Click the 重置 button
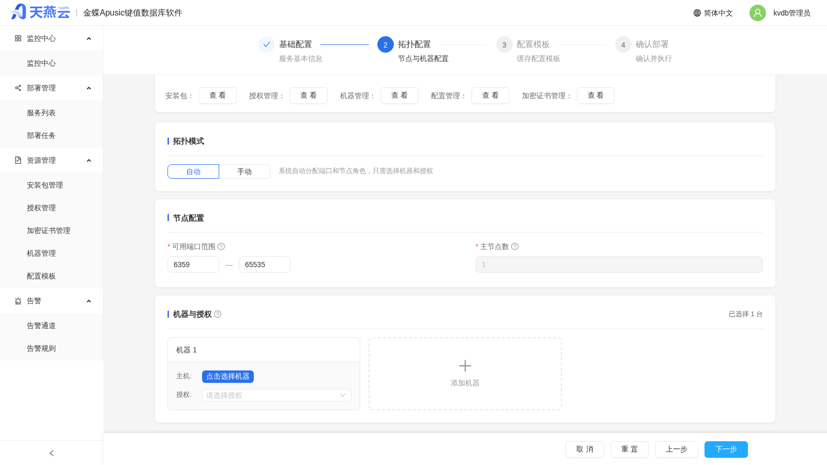The image size is (827, 465). (630, 450)
